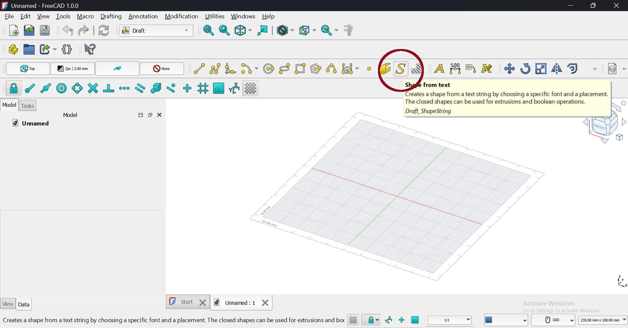Select the Scale tool

point(541,69)
